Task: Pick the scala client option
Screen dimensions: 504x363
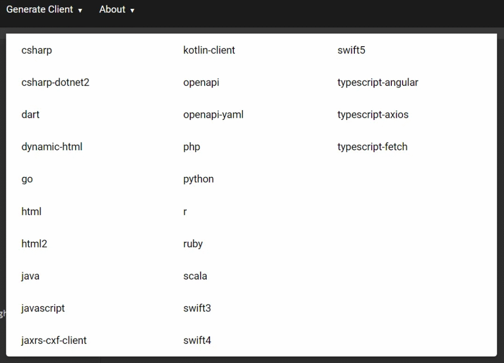Action: 195,276
